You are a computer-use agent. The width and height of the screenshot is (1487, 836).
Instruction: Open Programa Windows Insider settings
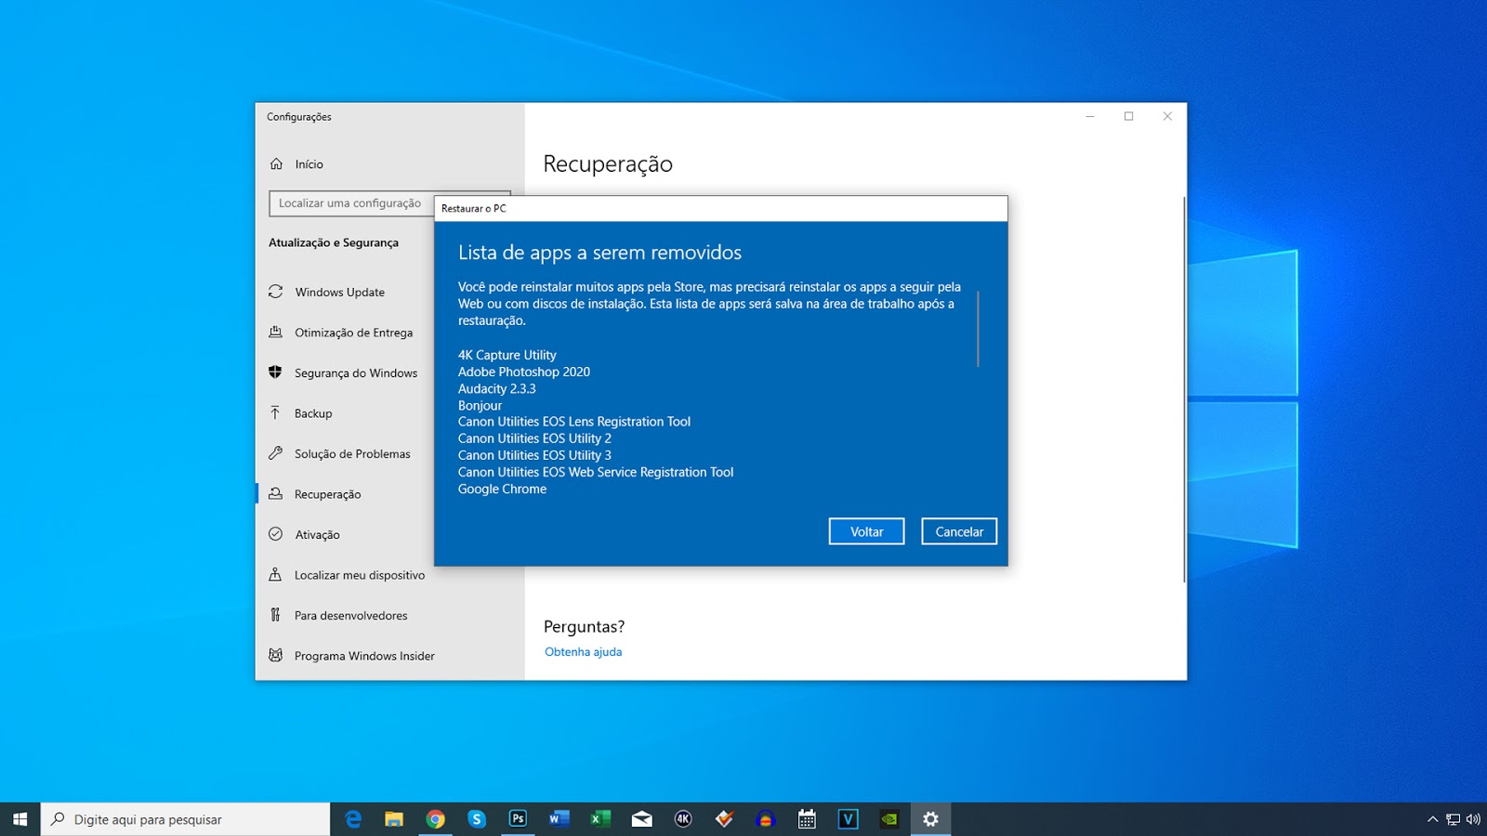[364, 655]
